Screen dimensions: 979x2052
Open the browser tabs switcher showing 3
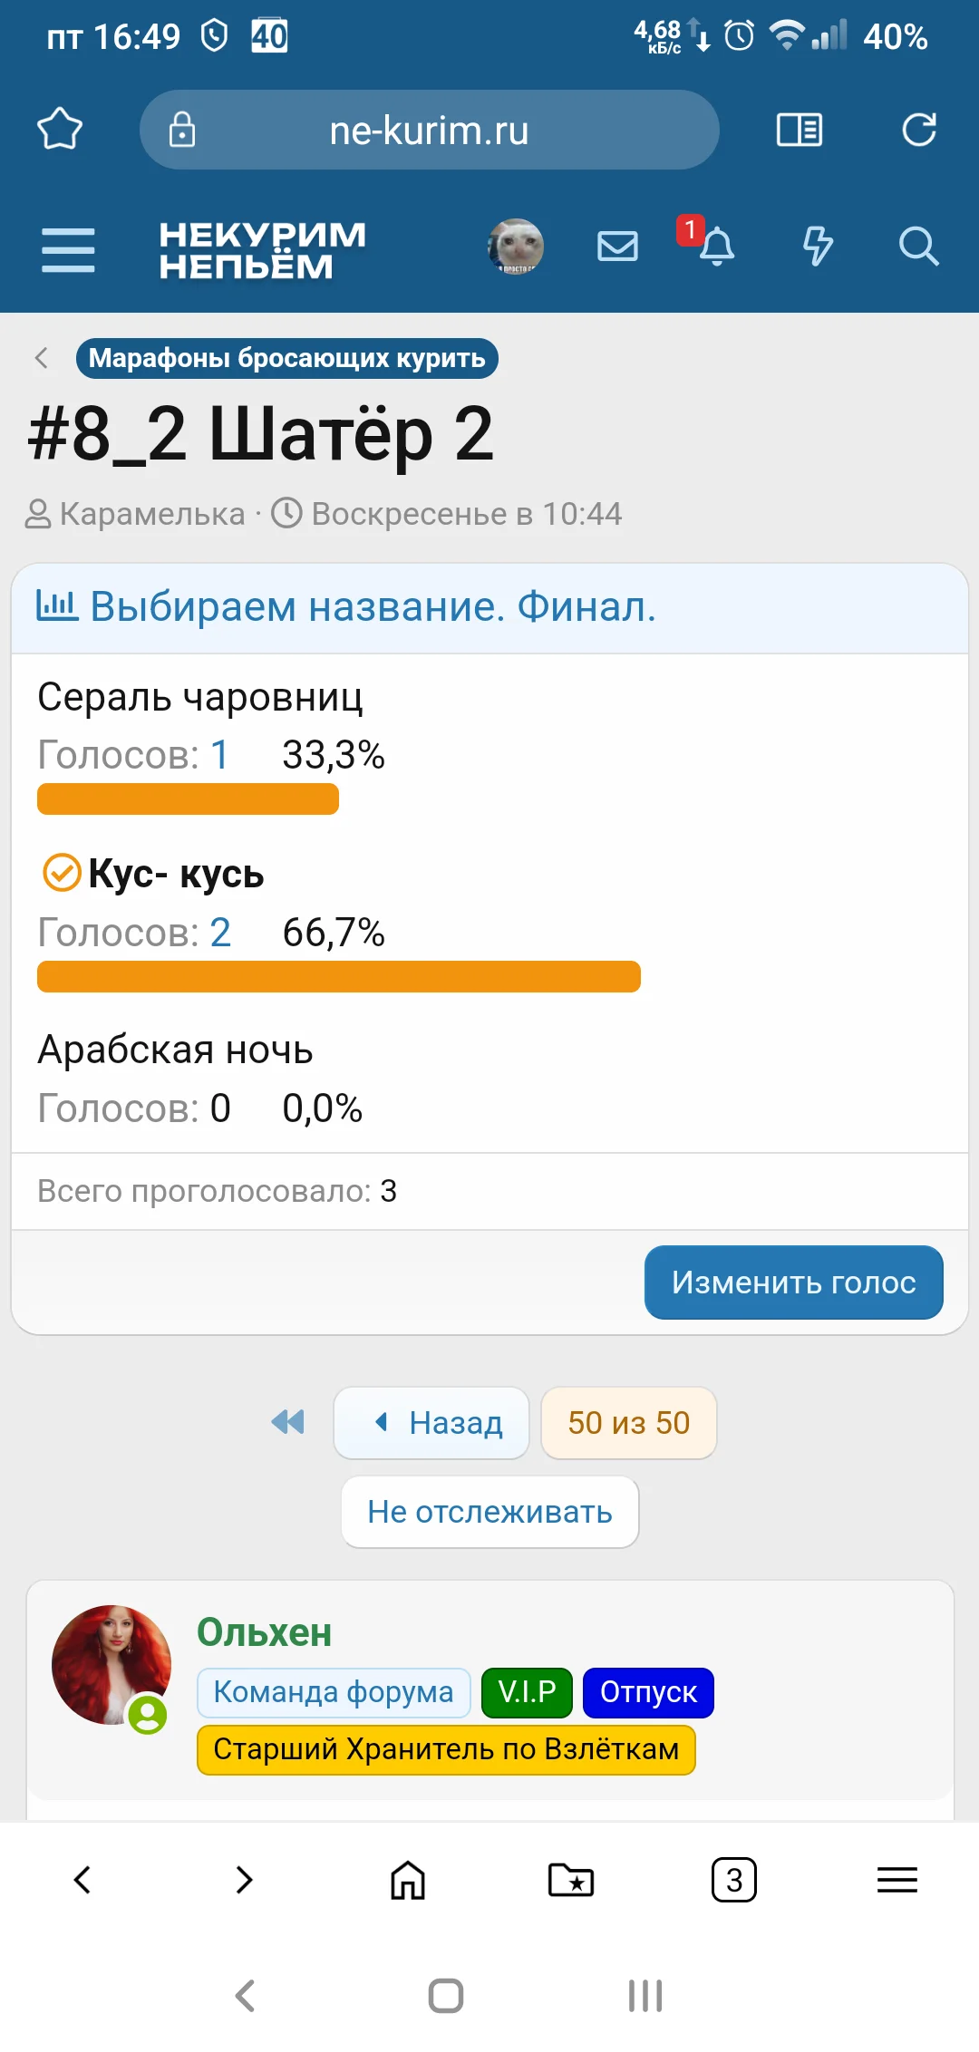732,1881
